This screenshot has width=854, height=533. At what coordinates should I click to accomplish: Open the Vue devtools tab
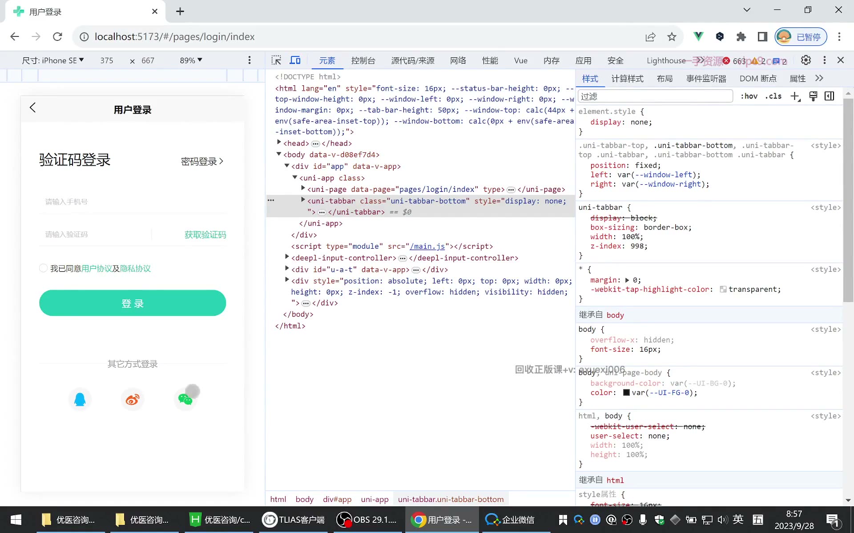pyautogui.click(x=521, y=61)
